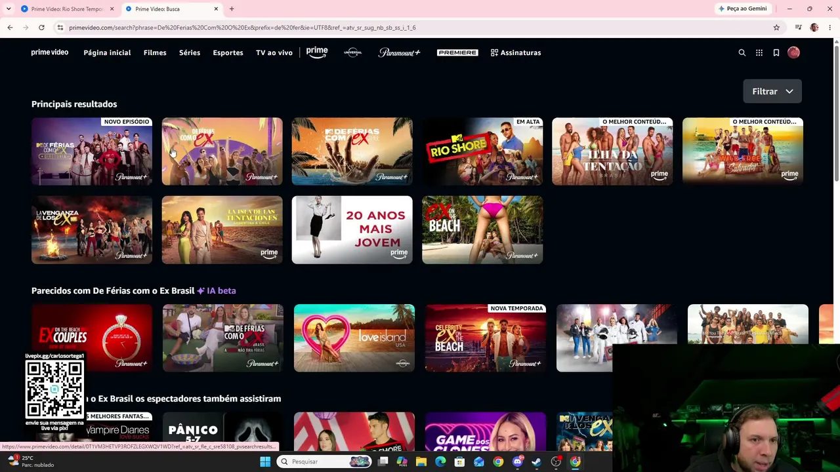
Task: Open La Venganza de los Ex thumbnail
Action: pos(92,229)
